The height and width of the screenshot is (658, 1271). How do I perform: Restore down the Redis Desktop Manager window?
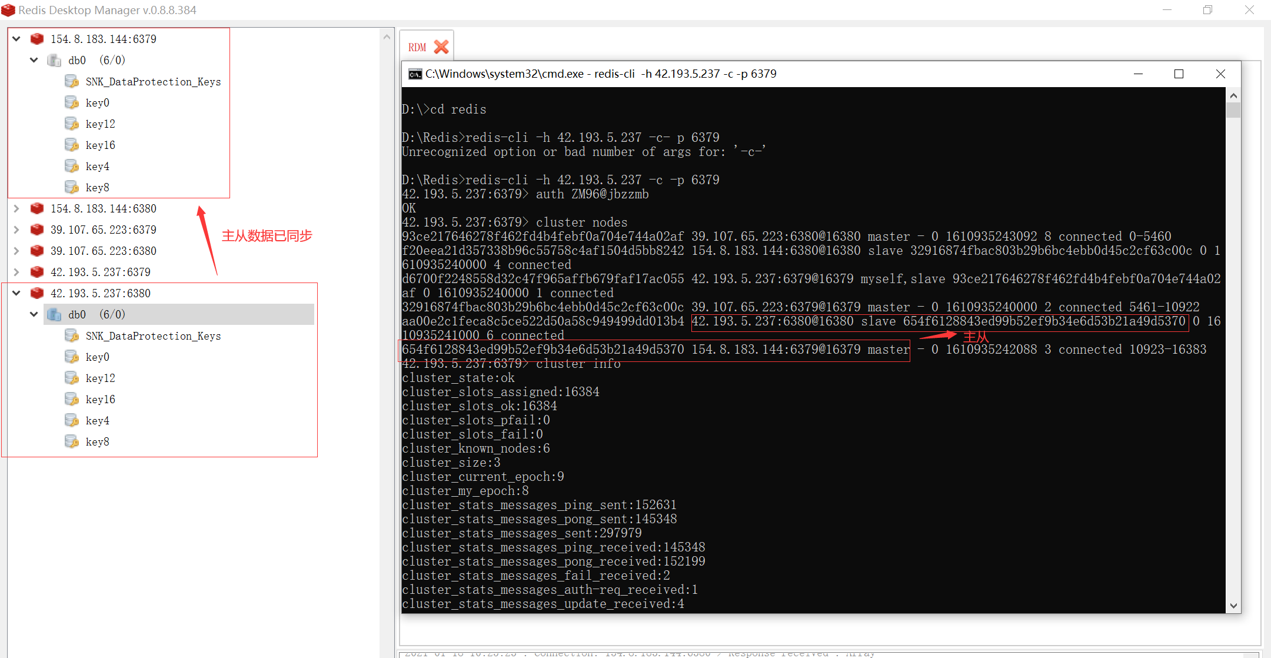[x=1207, y=10]
